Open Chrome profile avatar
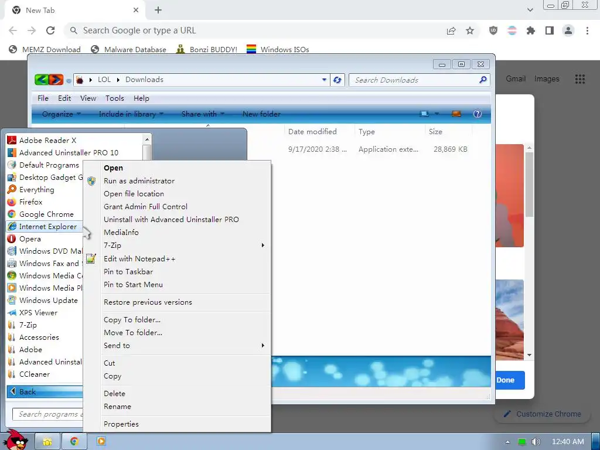 coord(568,30)
